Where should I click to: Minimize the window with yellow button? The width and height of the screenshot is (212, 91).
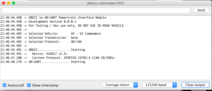8,3
